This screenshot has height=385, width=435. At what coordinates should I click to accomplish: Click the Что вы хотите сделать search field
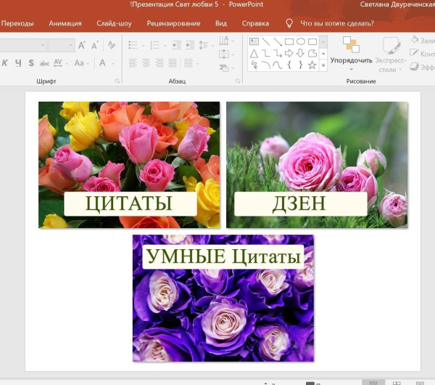337,23
